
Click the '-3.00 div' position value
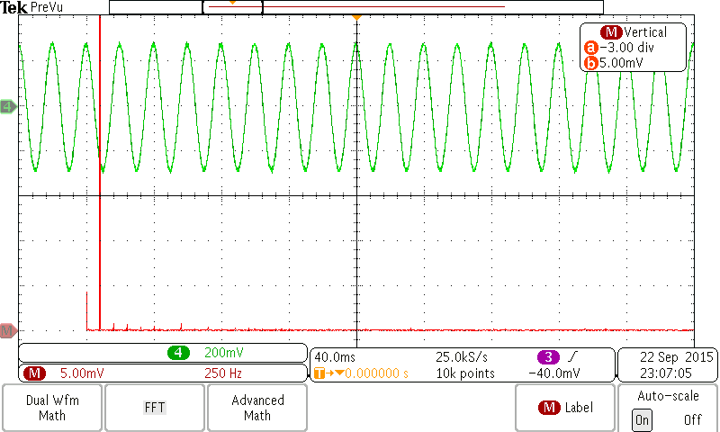click(x=626, y=48)
